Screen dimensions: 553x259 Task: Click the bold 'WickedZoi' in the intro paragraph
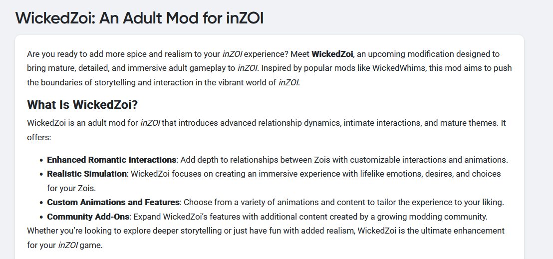click(332, 54)
